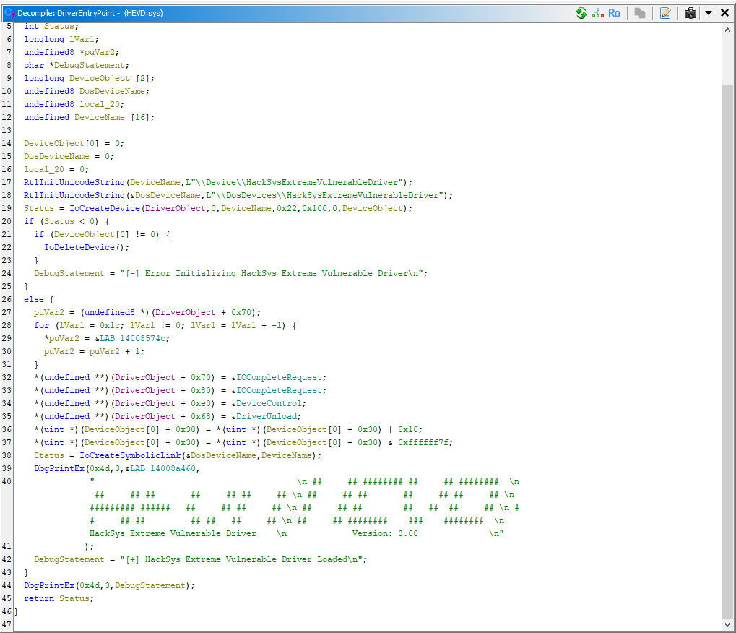
Task: Click 'char *DebugStatement;' declaration
Action: click(77, 65)
